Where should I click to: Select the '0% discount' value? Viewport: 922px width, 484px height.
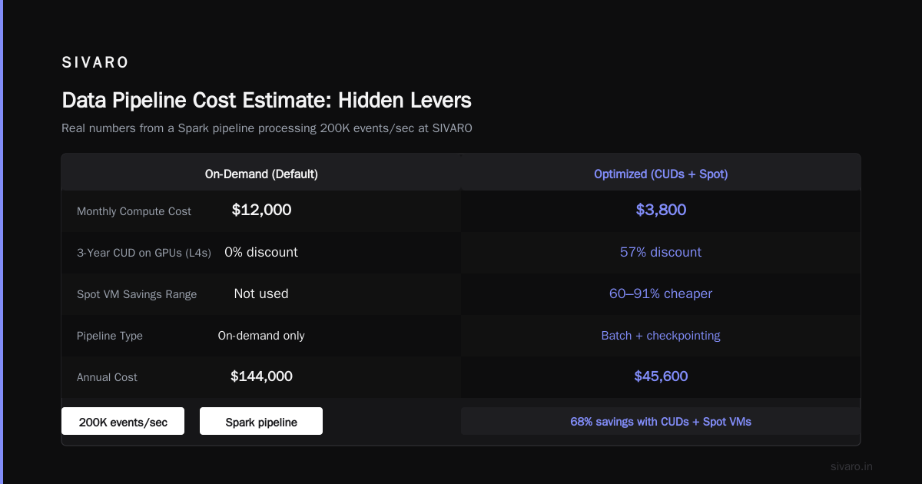pyautogui.click(x=261, y=252)
